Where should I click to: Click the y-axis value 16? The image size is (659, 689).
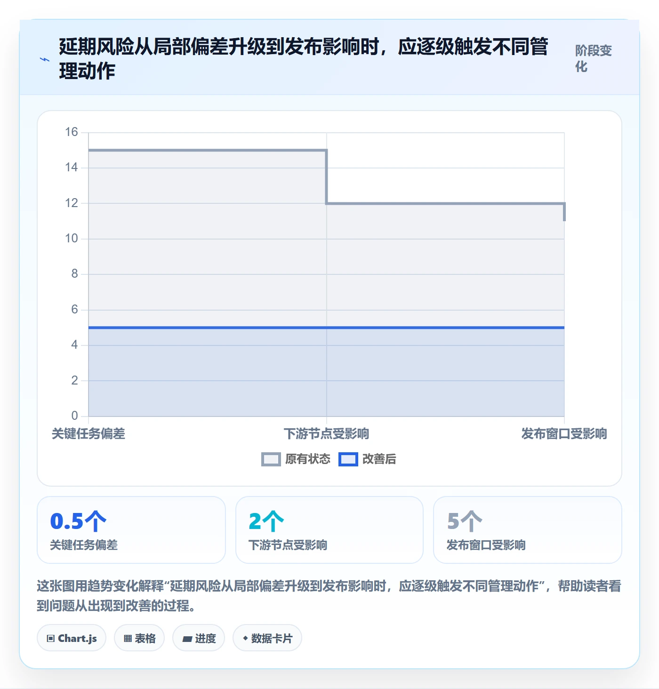(72, 132)
